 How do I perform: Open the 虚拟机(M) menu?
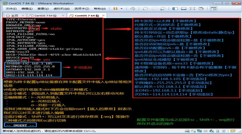pos(62,9)
